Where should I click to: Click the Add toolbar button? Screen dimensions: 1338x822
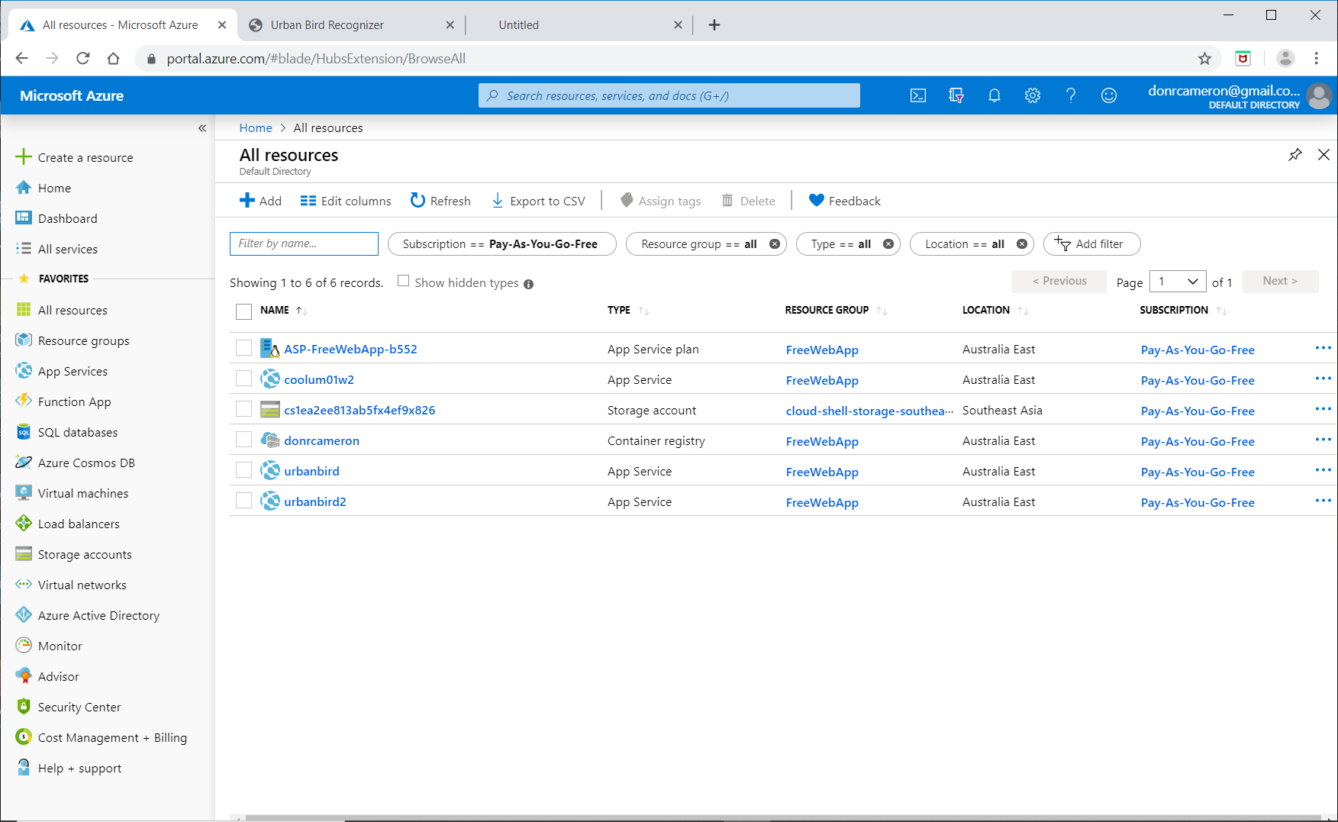point(260,201)
